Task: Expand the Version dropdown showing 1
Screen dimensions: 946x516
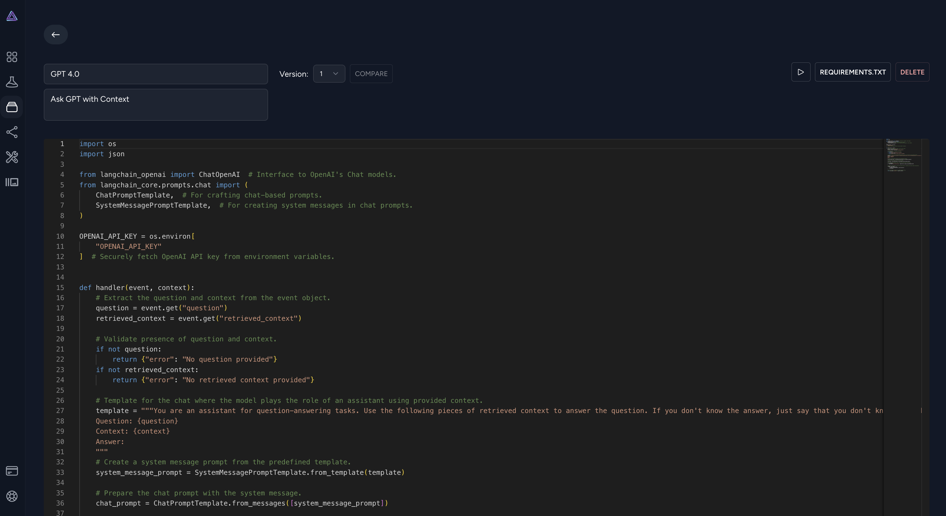Action: click(x=329, y=74)
